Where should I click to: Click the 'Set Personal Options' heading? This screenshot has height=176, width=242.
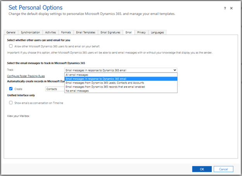point(36,8)
